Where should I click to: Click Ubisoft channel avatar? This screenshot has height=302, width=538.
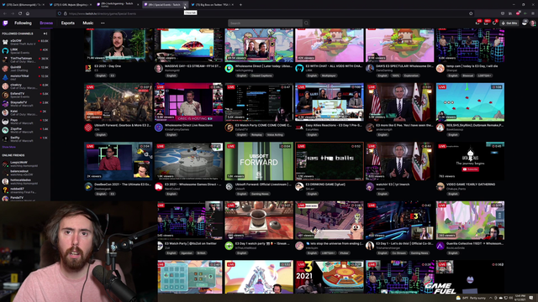(x=229, y=187)
